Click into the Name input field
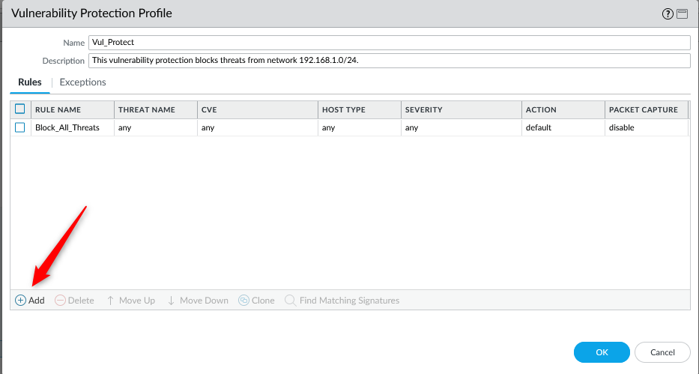 pyautogui.click(x=388, y=43)
